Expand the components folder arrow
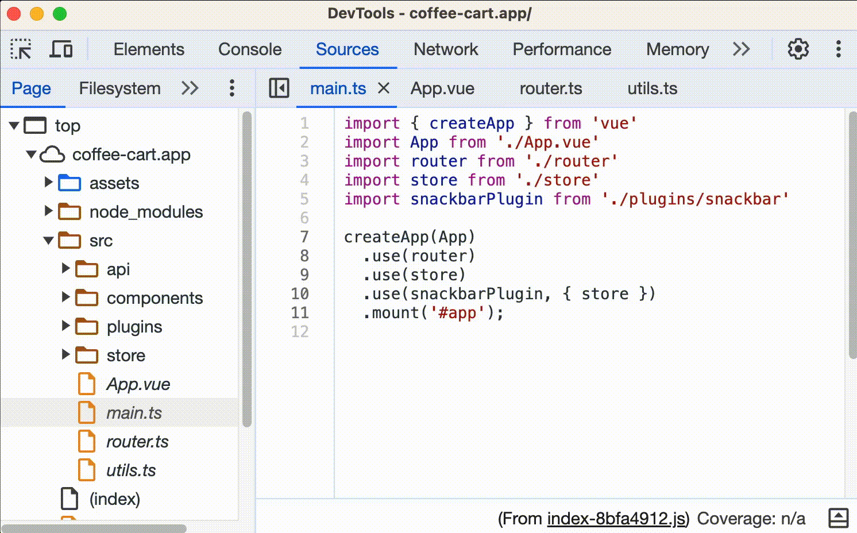 click(x=66, y=297)
